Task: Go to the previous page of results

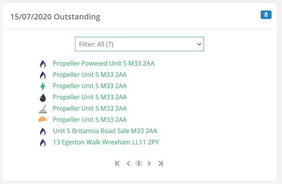Action: 128,163
